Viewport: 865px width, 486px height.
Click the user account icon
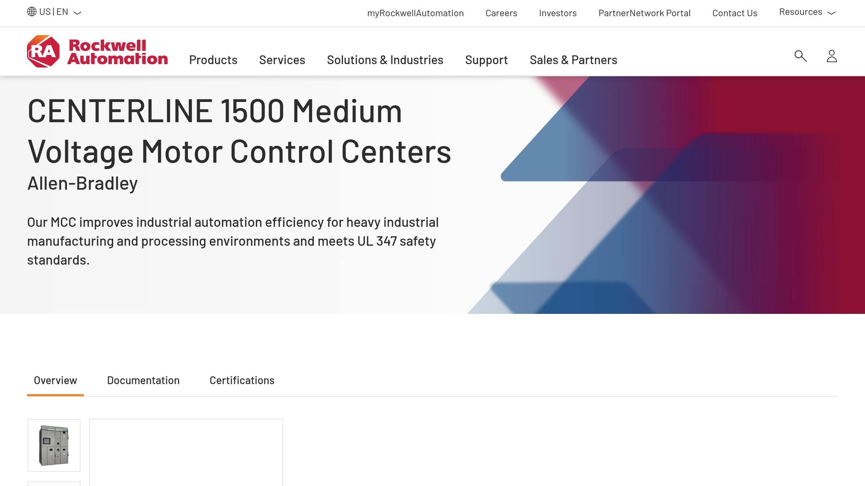pos(832,56)
